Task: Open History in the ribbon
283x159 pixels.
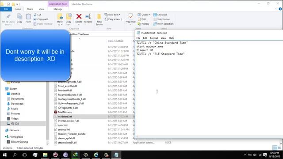Action: point(143,24)
